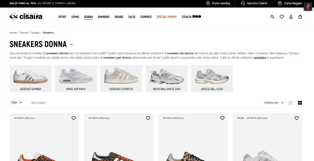Open the SALDI menu
Image resolution: width=314 pixels, height=161 pixels.
132,17
